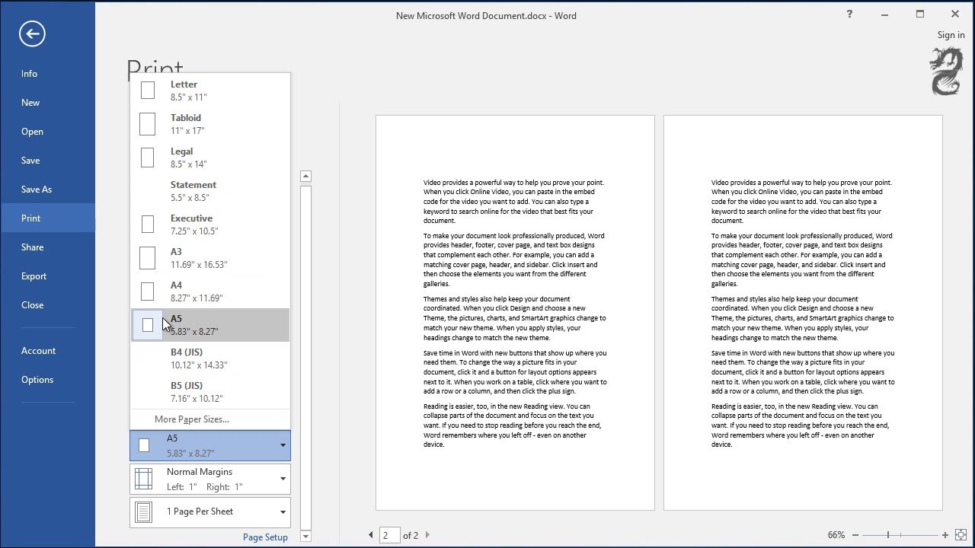Click the 1 Page Per Sheet icon
The width and height of the screenshot is (975, 548).
pyautogui.click(x=143, y=511)
